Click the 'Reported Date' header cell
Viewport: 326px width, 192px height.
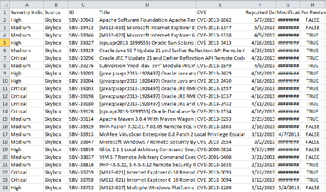pos(260,13)
